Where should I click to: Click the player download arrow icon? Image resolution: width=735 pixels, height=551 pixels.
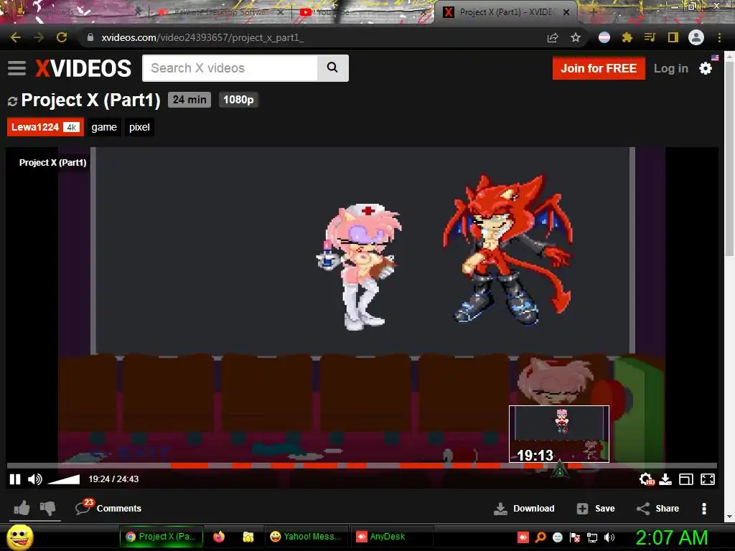coord(665,479)
